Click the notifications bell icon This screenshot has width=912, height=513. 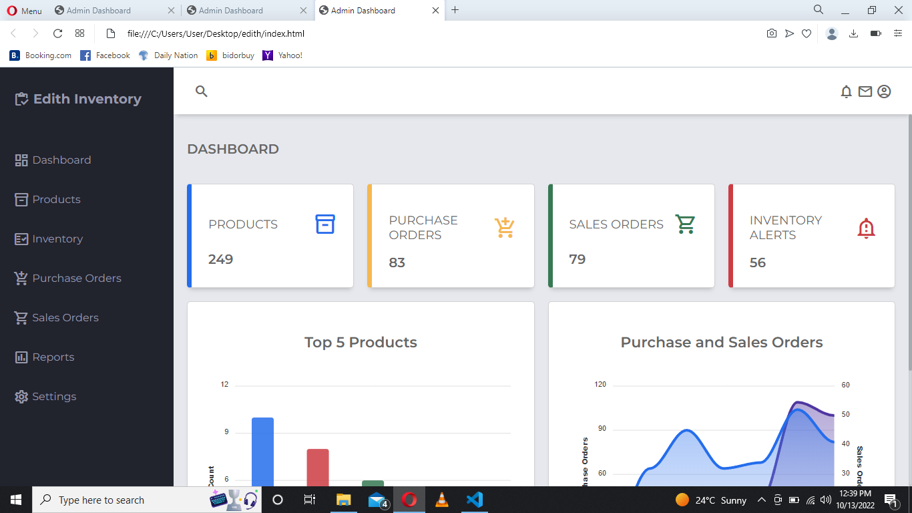[846, 92]
